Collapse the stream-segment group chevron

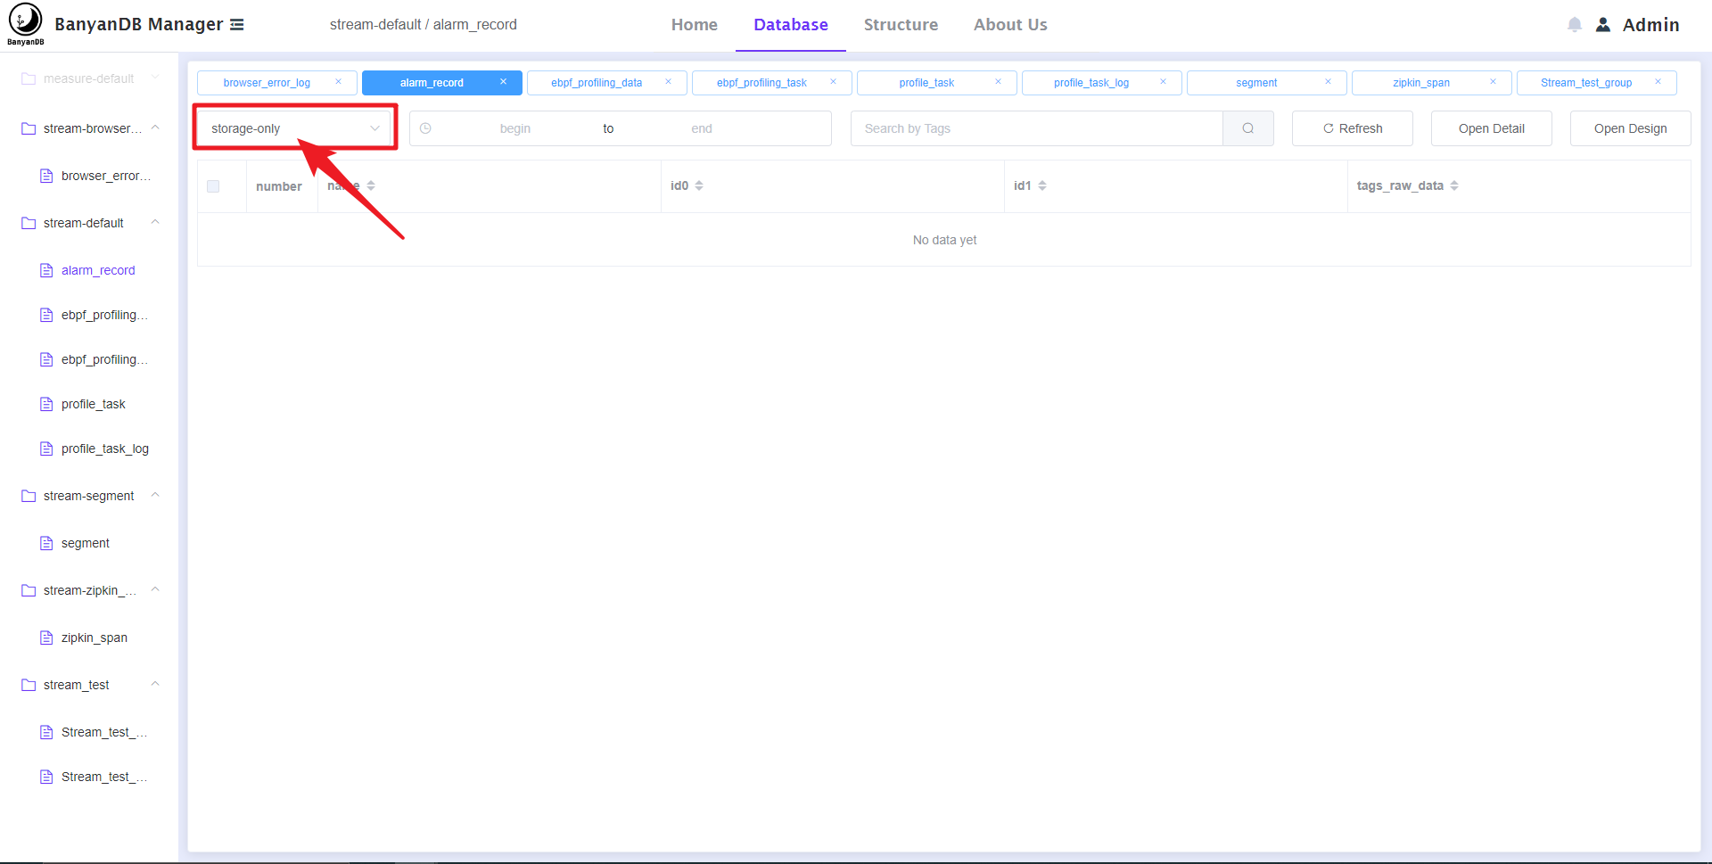click(x=155, y=495)
